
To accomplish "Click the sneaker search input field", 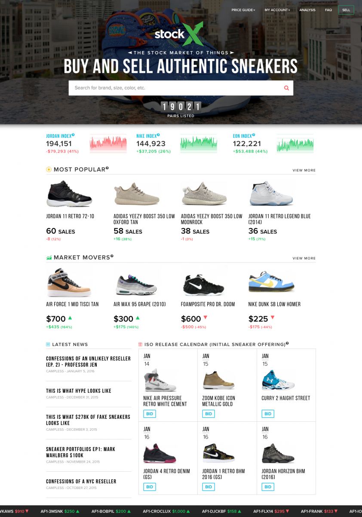I will [176, 88].
